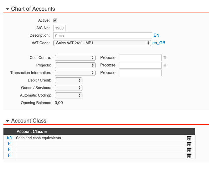Collapse the Account Class section
This screenshot has height=173, width=209.
[x=7, y=121]
